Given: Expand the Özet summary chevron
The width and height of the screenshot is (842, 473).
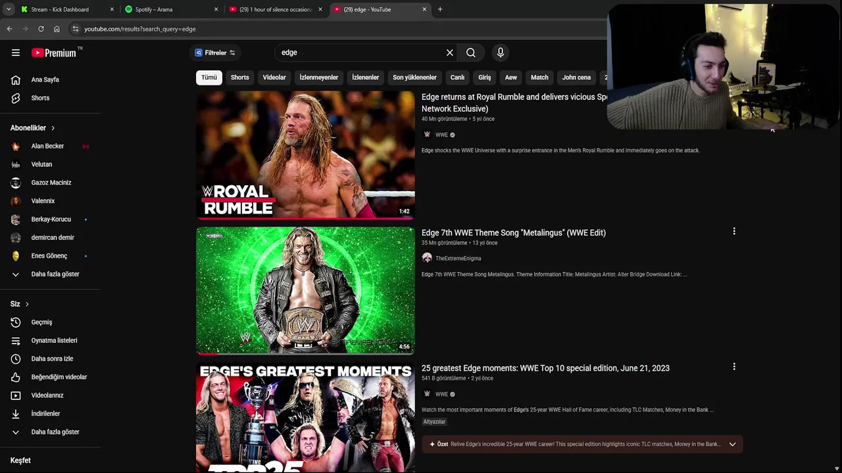Looking at the screenshot, I should (x=732, y=444).
